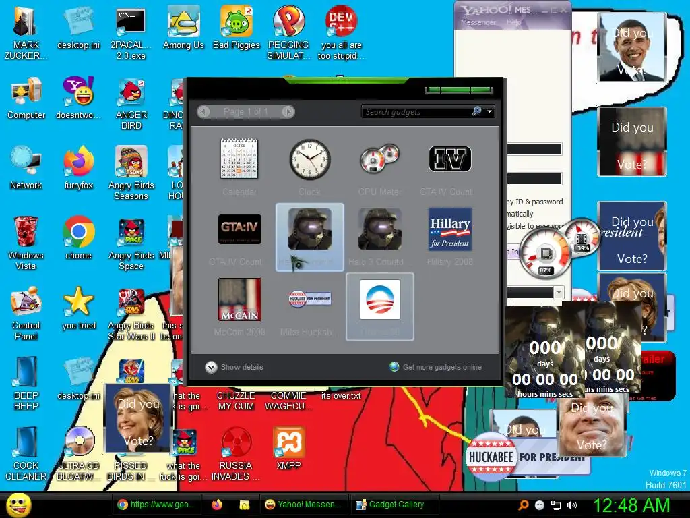Screen dimensions: 690x518
Task: Open the furryfox desktop icon
Action: (78, 168)
